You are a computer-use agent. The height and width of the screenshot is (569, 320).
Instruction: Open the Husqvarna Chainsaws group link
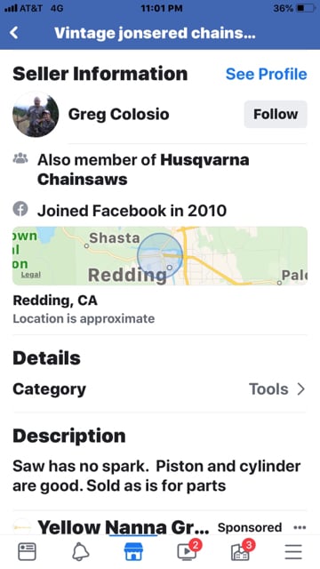143,170
